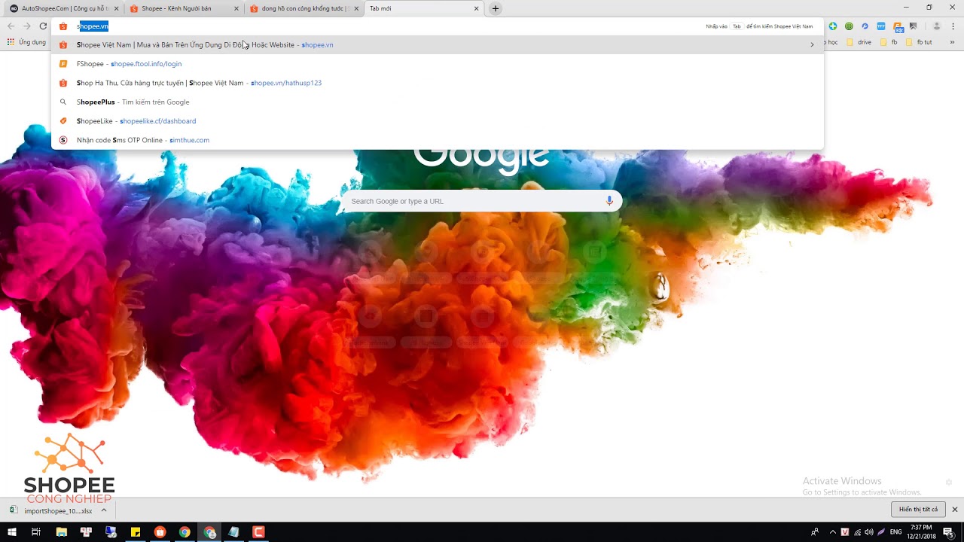Select the Shopee Việt Nam shopee.vn suggestion

pyautogui.click(x=437, y=44)
